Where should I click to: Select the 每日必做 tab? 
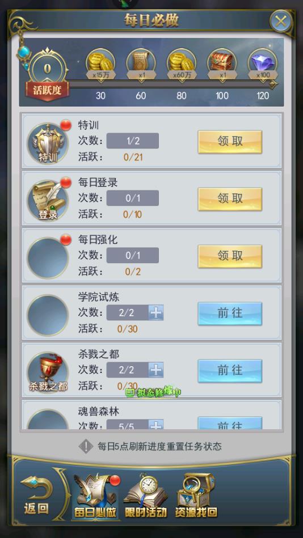[96, 496]
